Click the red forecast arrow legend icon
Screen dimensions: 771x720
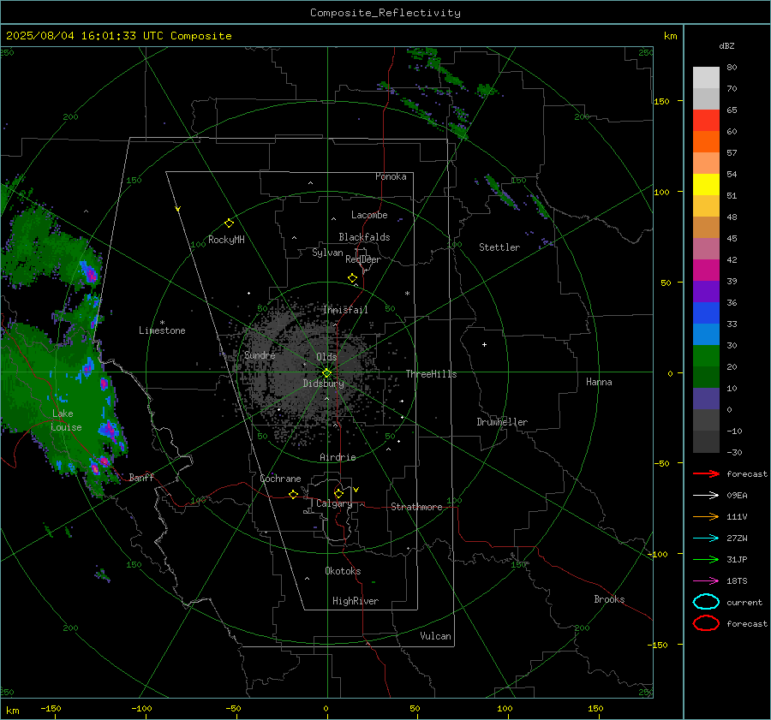click(706, 473)
